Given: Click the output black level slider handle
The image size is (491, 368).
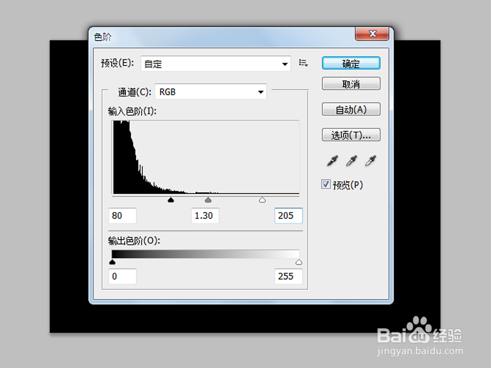Looking at the screenshot, I should [x=112, y=262].
